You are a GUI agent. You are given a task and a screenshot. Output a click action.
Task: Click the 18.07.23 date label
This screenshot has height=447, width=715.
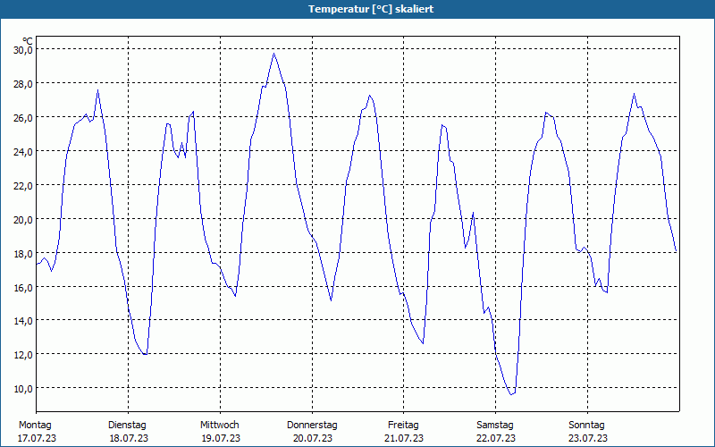tap(129, 438)
